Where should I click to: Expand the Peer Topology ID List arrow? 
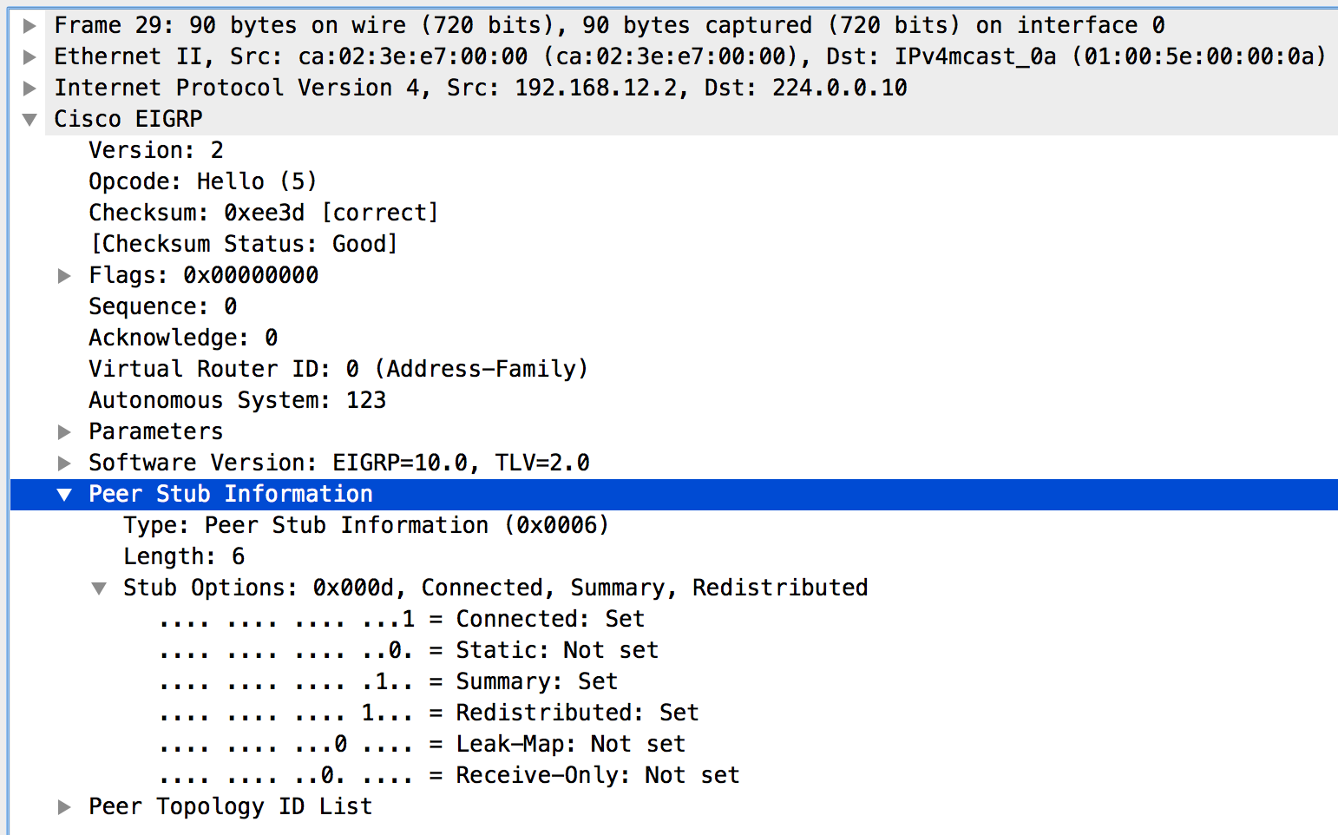pyautogui.click(x=64, y=807)
